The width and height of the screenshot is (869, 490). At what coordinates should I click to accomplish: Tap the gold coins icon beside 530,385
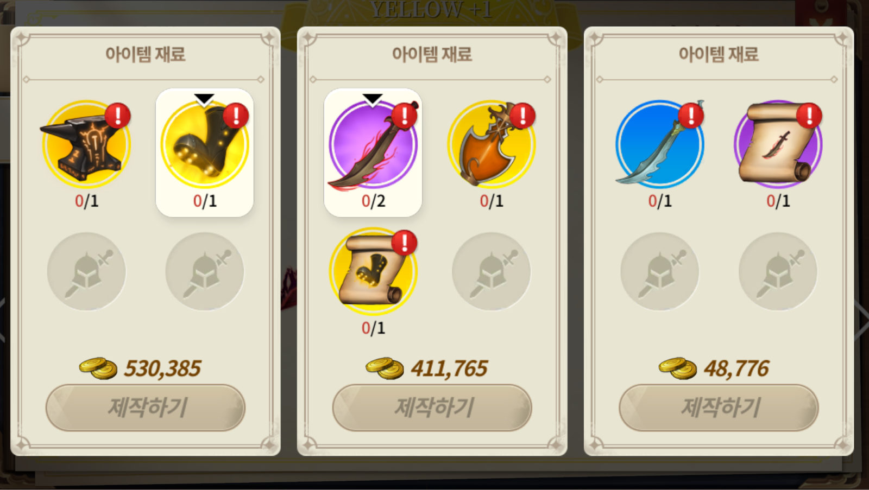(x=98, y=368)
